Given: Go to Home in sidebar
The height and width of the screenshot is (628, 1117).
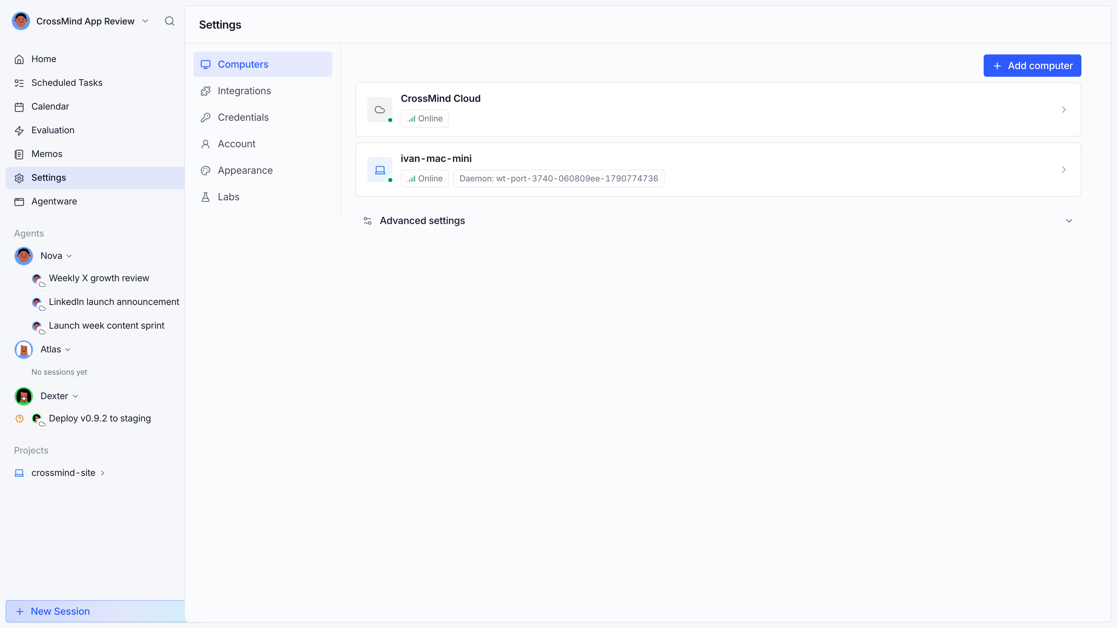Looking at the screenshot, I should (x=95, y=59).
